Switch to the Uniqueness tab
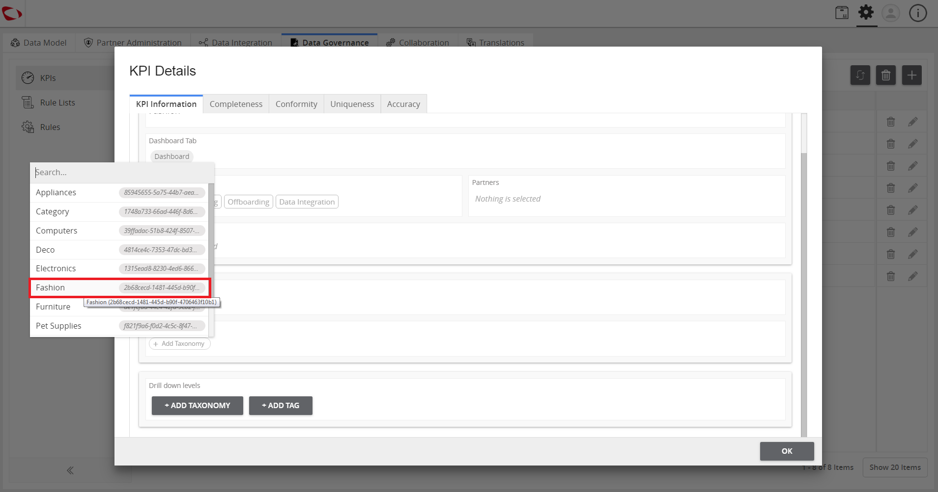The width and height of the screenshot is (938, 492). click(352, 104)
